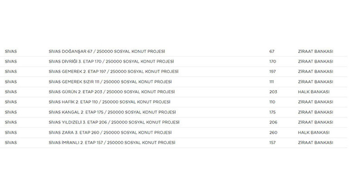Screen dimensions: 349x196
Task: Click Sivas İmranlı 2. Etap 157 project
Action: point(112,143)
